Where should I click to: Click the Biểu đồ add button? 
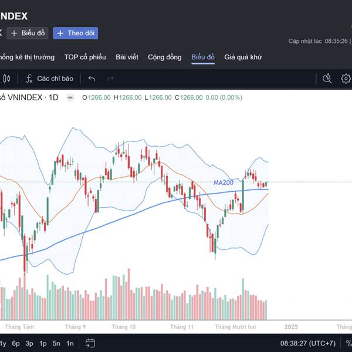28,33
